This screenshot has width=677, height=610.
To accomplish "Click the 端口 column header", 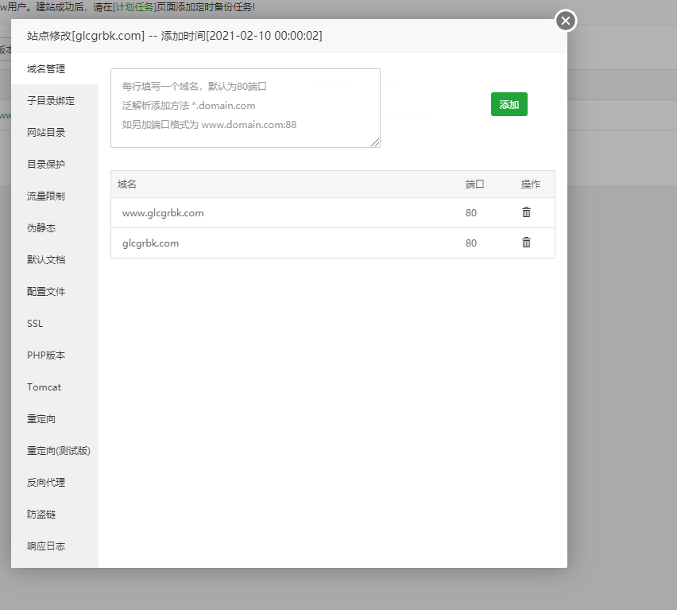I will 475,184.
